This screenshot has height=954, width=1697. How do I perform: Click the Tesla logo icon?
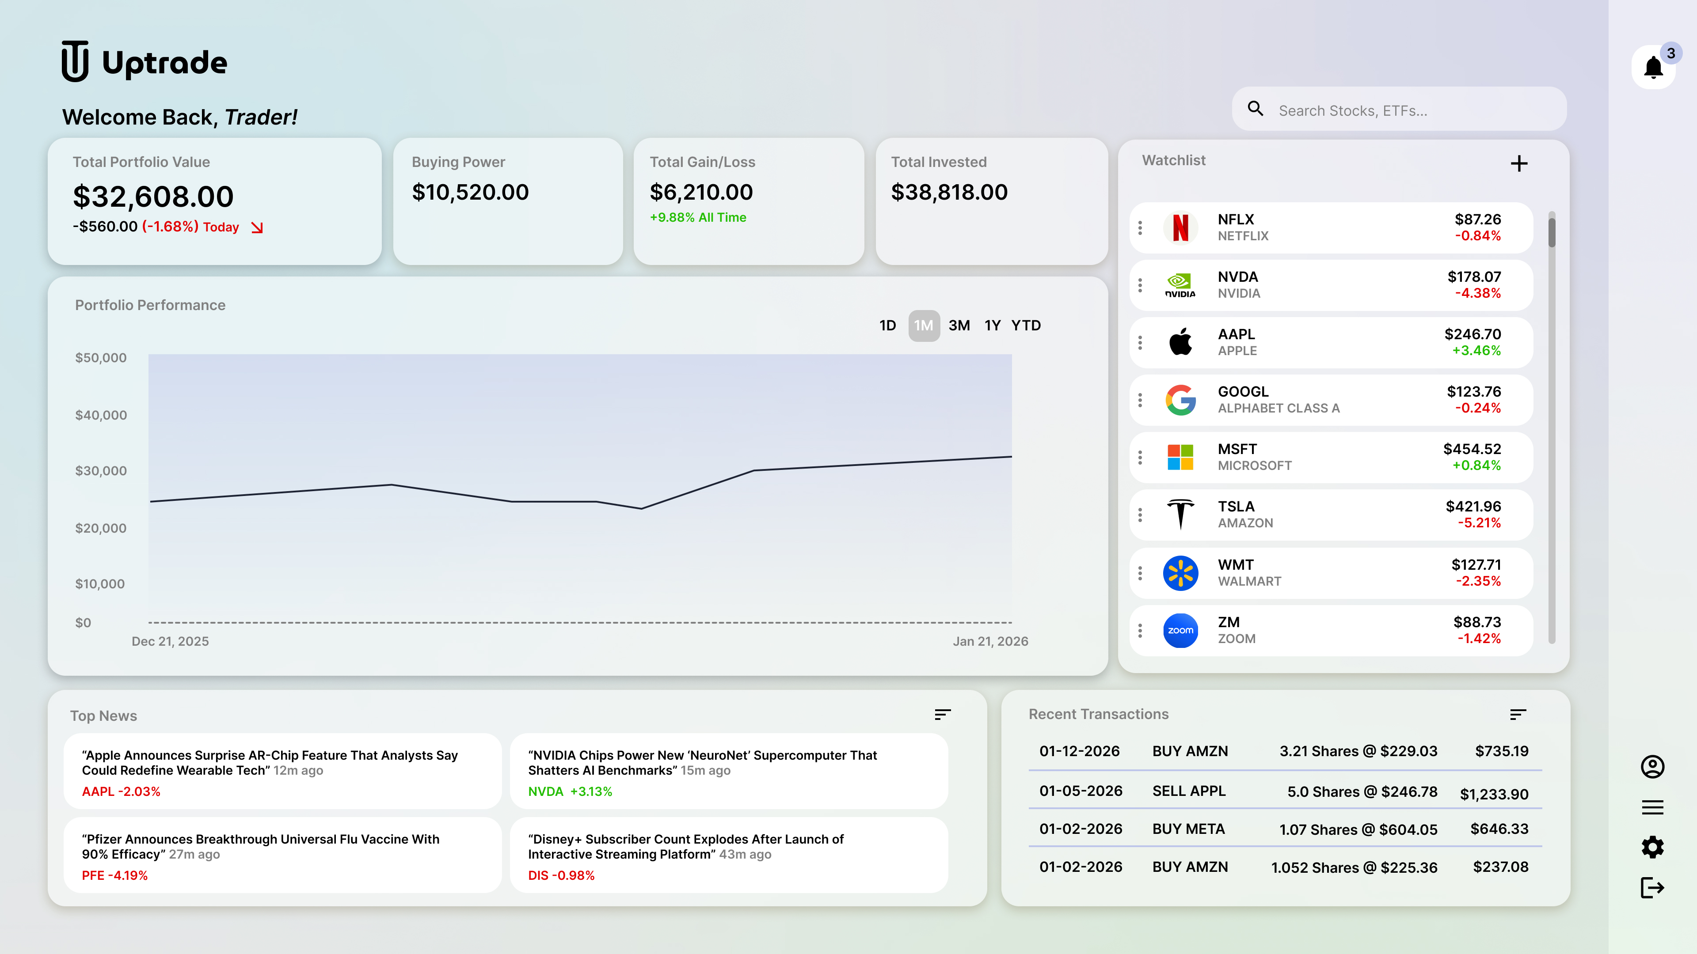pyautogui.click(x=1180, y=514)
